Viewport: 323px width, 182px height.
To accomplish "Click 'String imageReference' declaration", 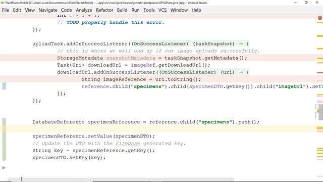I will pyautogui.click(x=114, y=79).
